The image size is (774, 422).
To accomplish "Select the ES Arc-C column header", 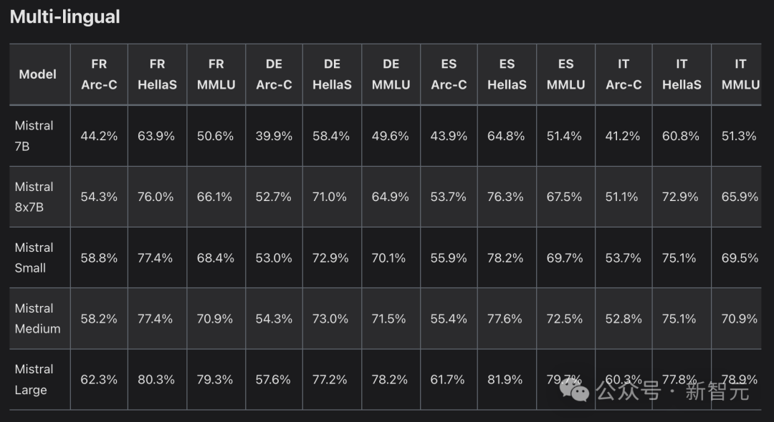I will (449, 74).
